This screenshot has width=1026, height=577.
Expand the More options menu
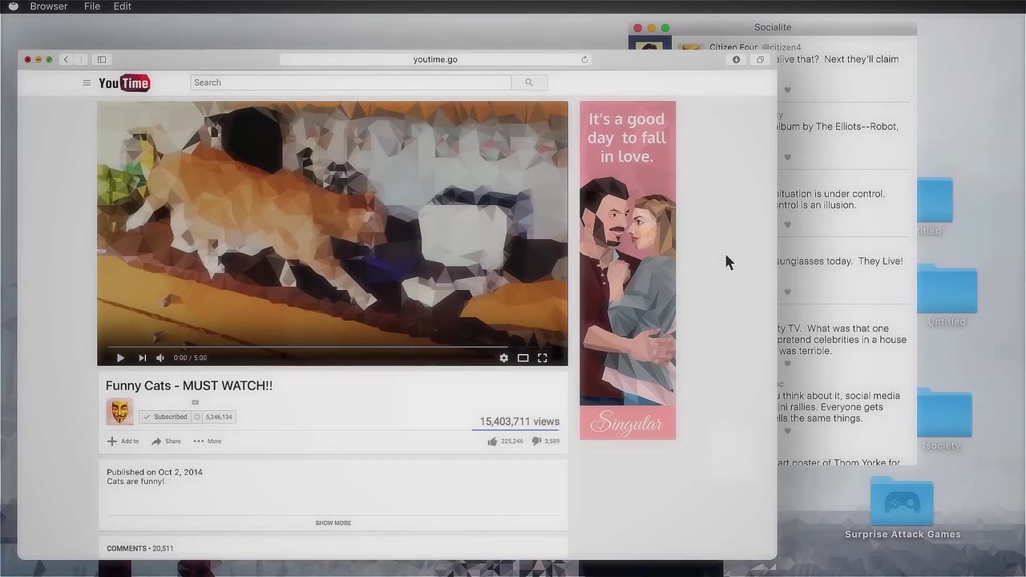click(x=207, y=441)
